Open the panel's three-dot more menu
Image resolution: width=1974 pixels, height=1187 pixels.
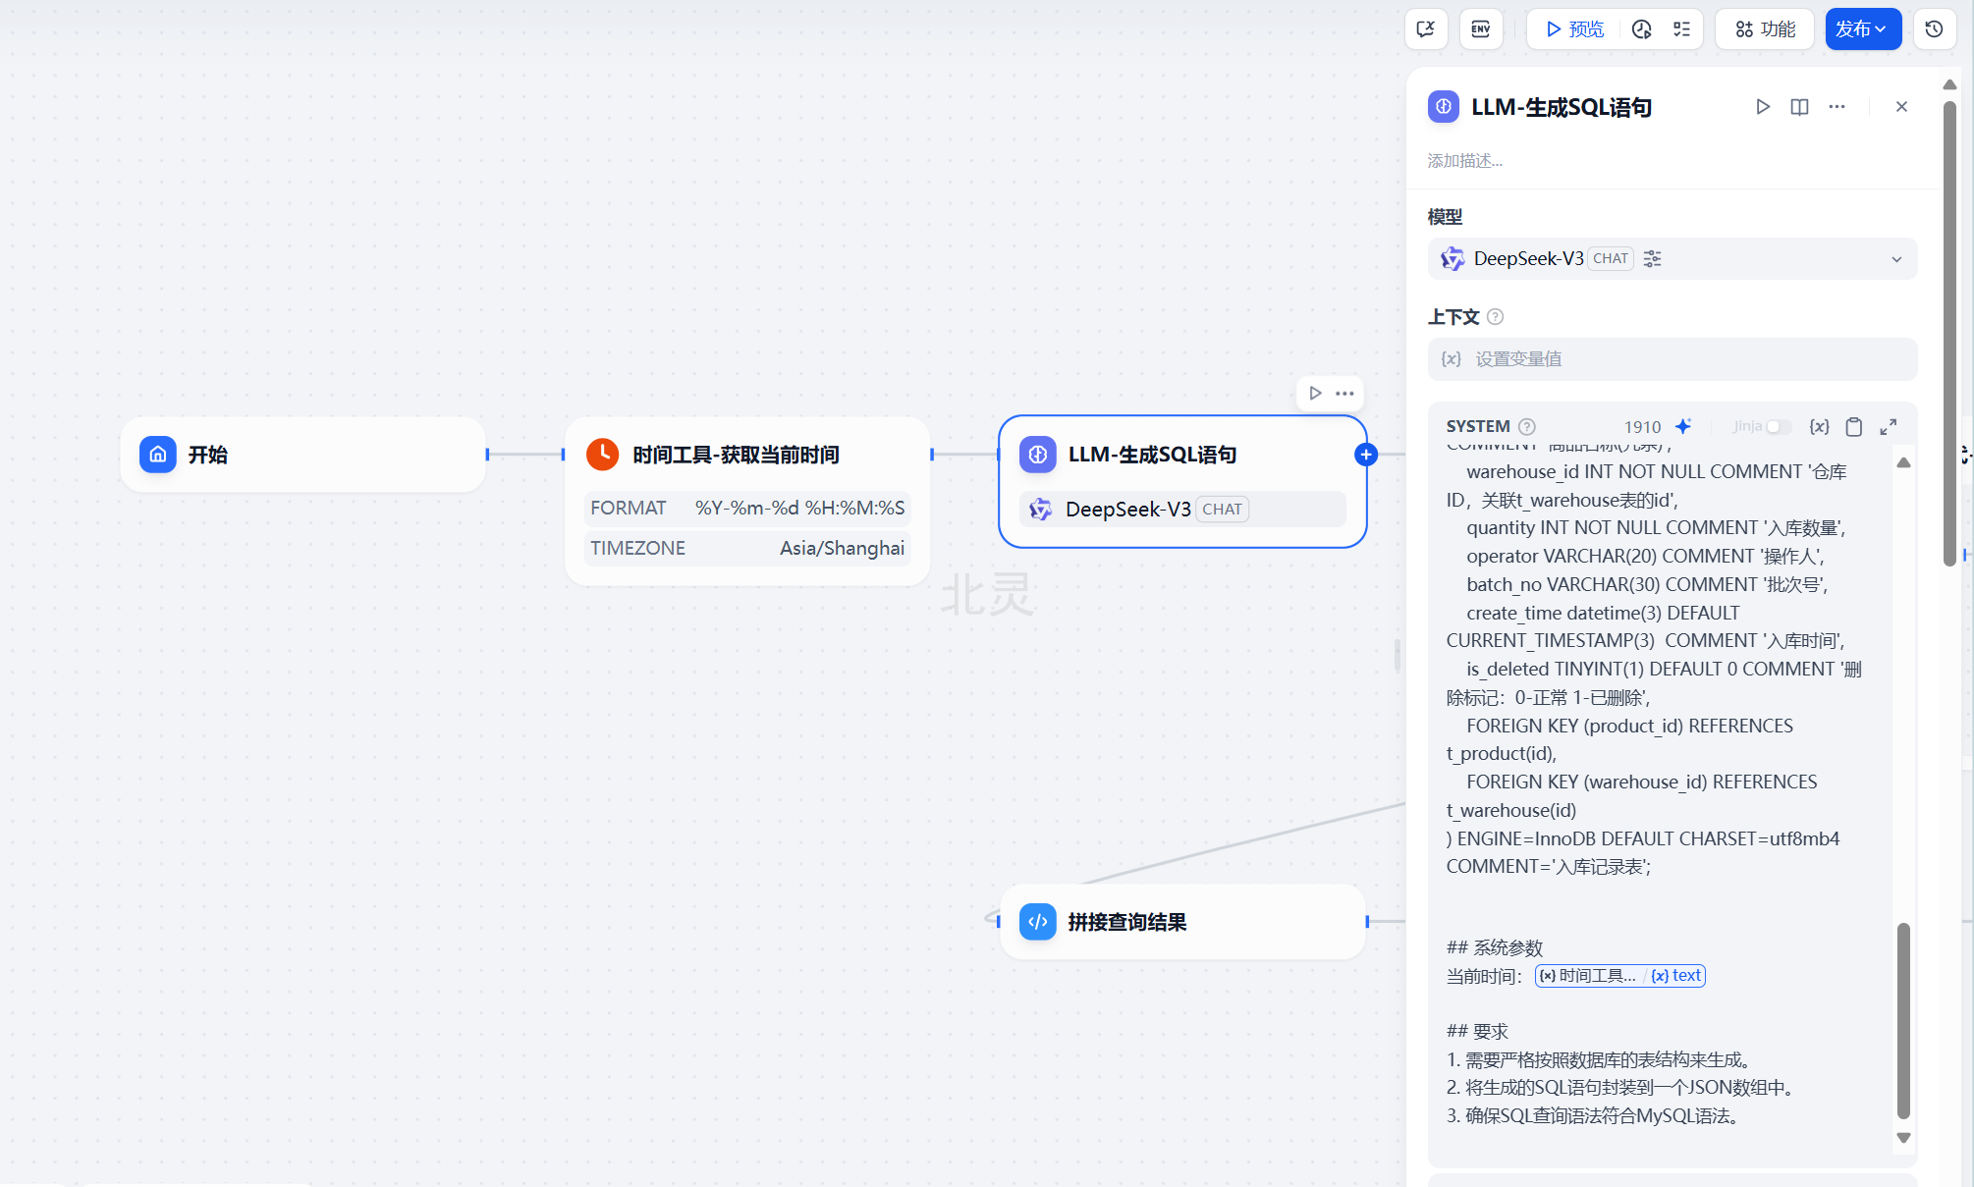pyautogui.click(x=1837, y=107)
